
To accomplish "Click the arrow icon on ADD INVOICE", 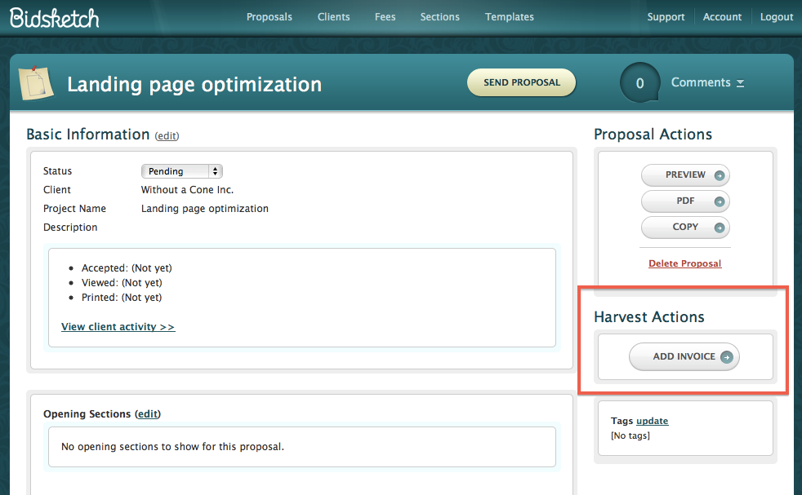I will tap(726, 356).
